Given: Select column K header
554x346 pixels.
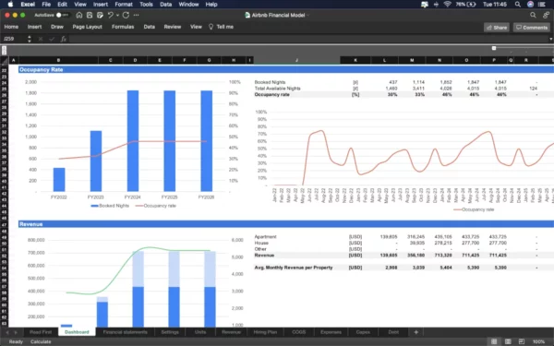Looking at the screenshot, I should tap(355, 60).
